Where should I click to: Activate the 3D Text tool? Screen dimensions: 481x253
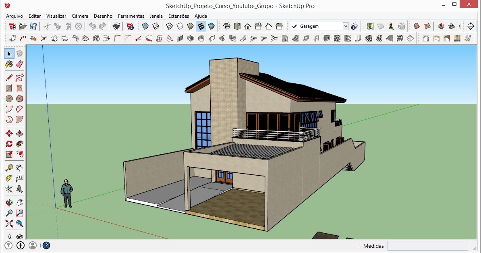pos(20,189)
